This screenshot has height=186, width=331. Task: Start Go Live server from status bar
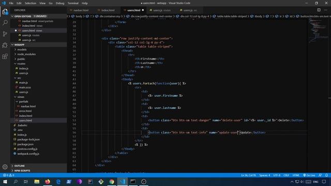309,175
